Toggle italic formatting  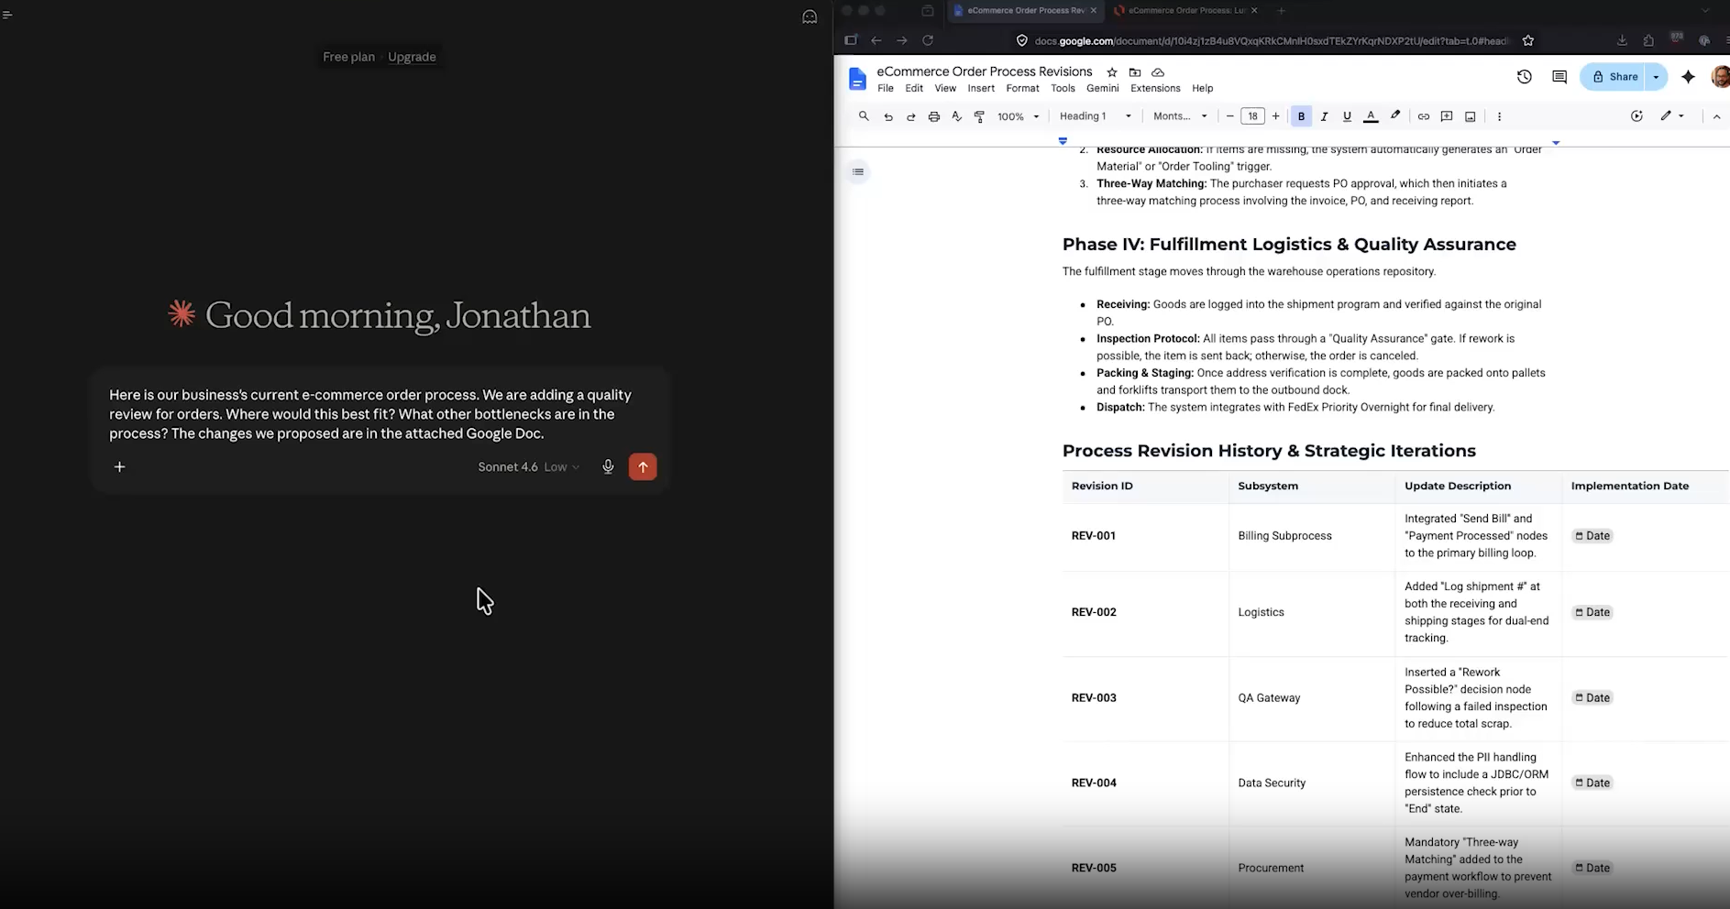[x=1324, y=116]
